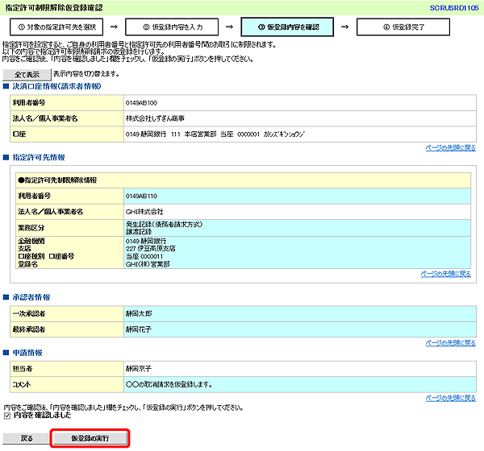Viewport: 484px width, 451px height.
Task: Click the 承認者情報 section heading
Action: point(31,297)
